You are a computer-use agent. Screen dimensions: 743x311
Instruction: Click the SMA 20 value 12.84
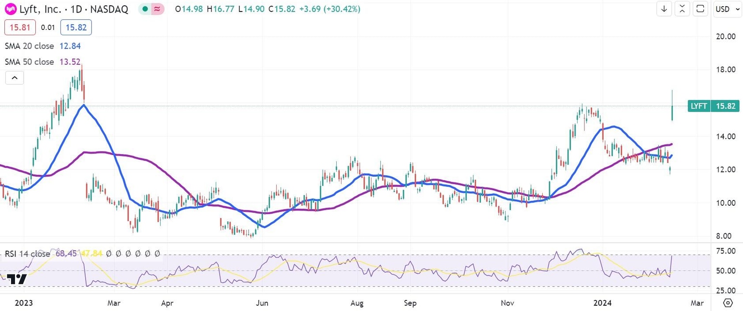[x=70, y=46]
